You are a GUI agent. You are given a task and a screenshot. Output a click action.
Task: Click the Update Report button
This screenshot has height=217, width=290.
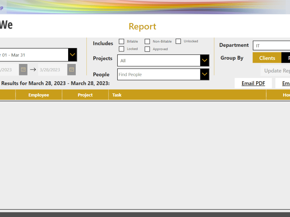275,71
